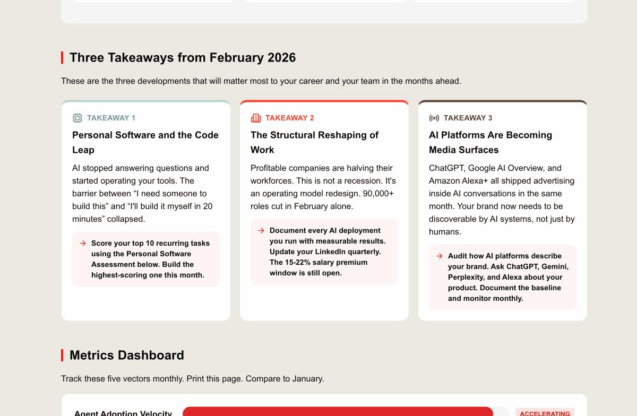Click the TAKEAWAY 1 label text
Viewport: 637px width, 416px height.
pyautogui.click(x=111, y=118)
